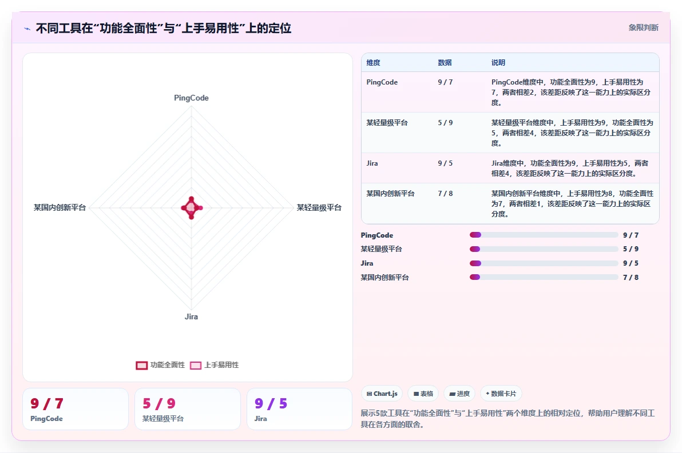Click the radar data polygon at chart center
This screenshot has width=682, height=453.
click(191, 208)
